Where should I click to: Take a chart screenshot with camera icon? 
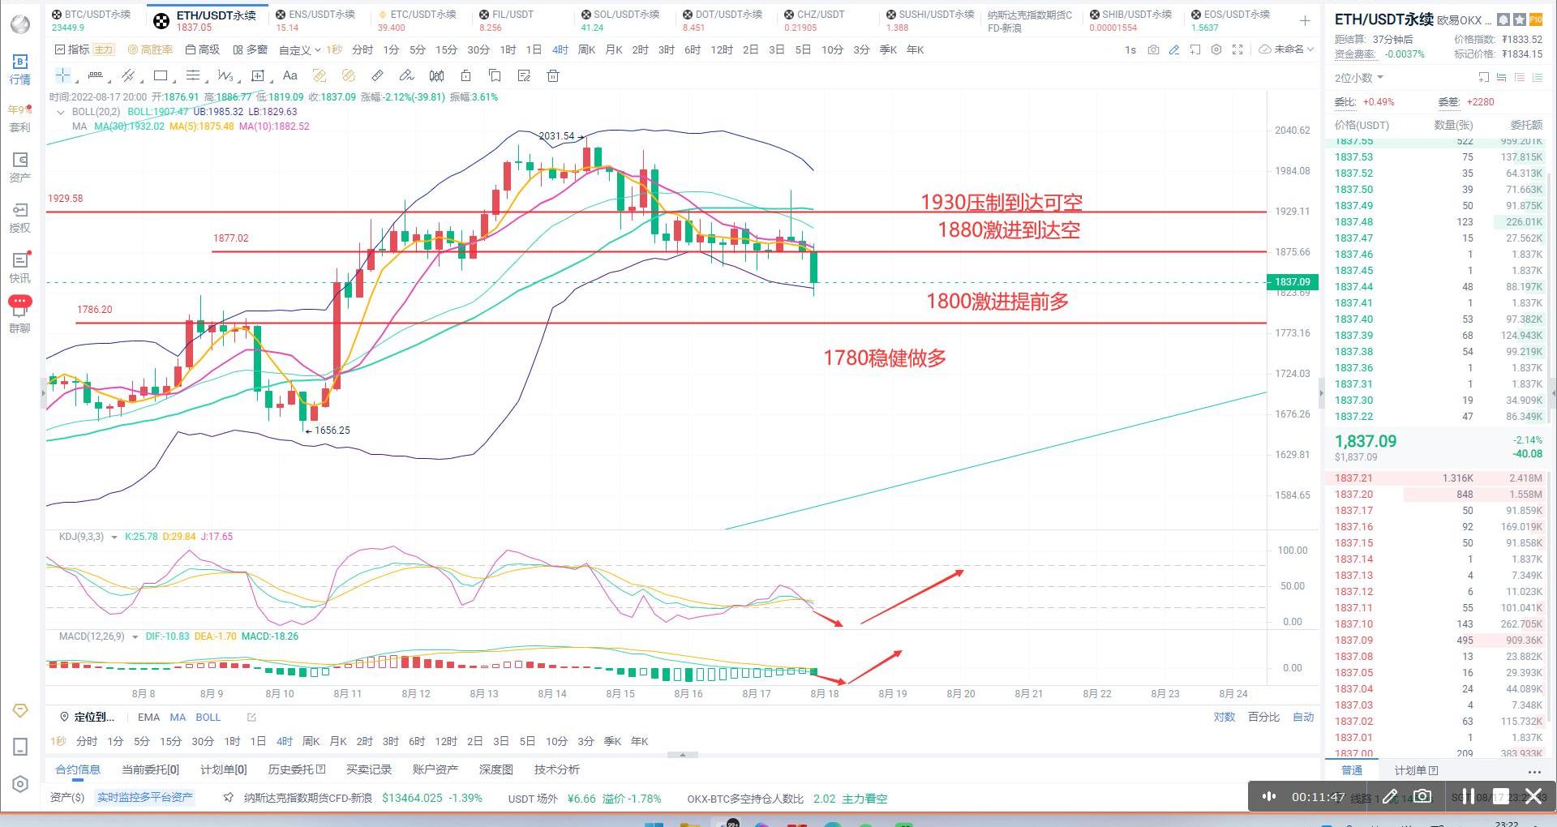(1153, 49)
